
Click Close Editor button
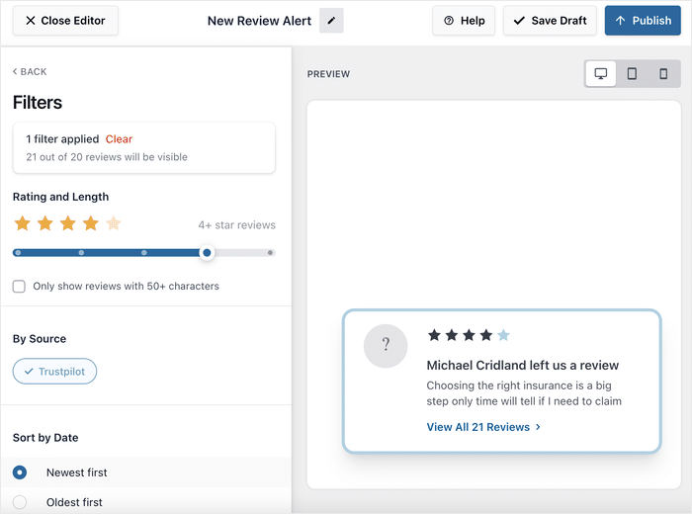(x=66, y=21)
